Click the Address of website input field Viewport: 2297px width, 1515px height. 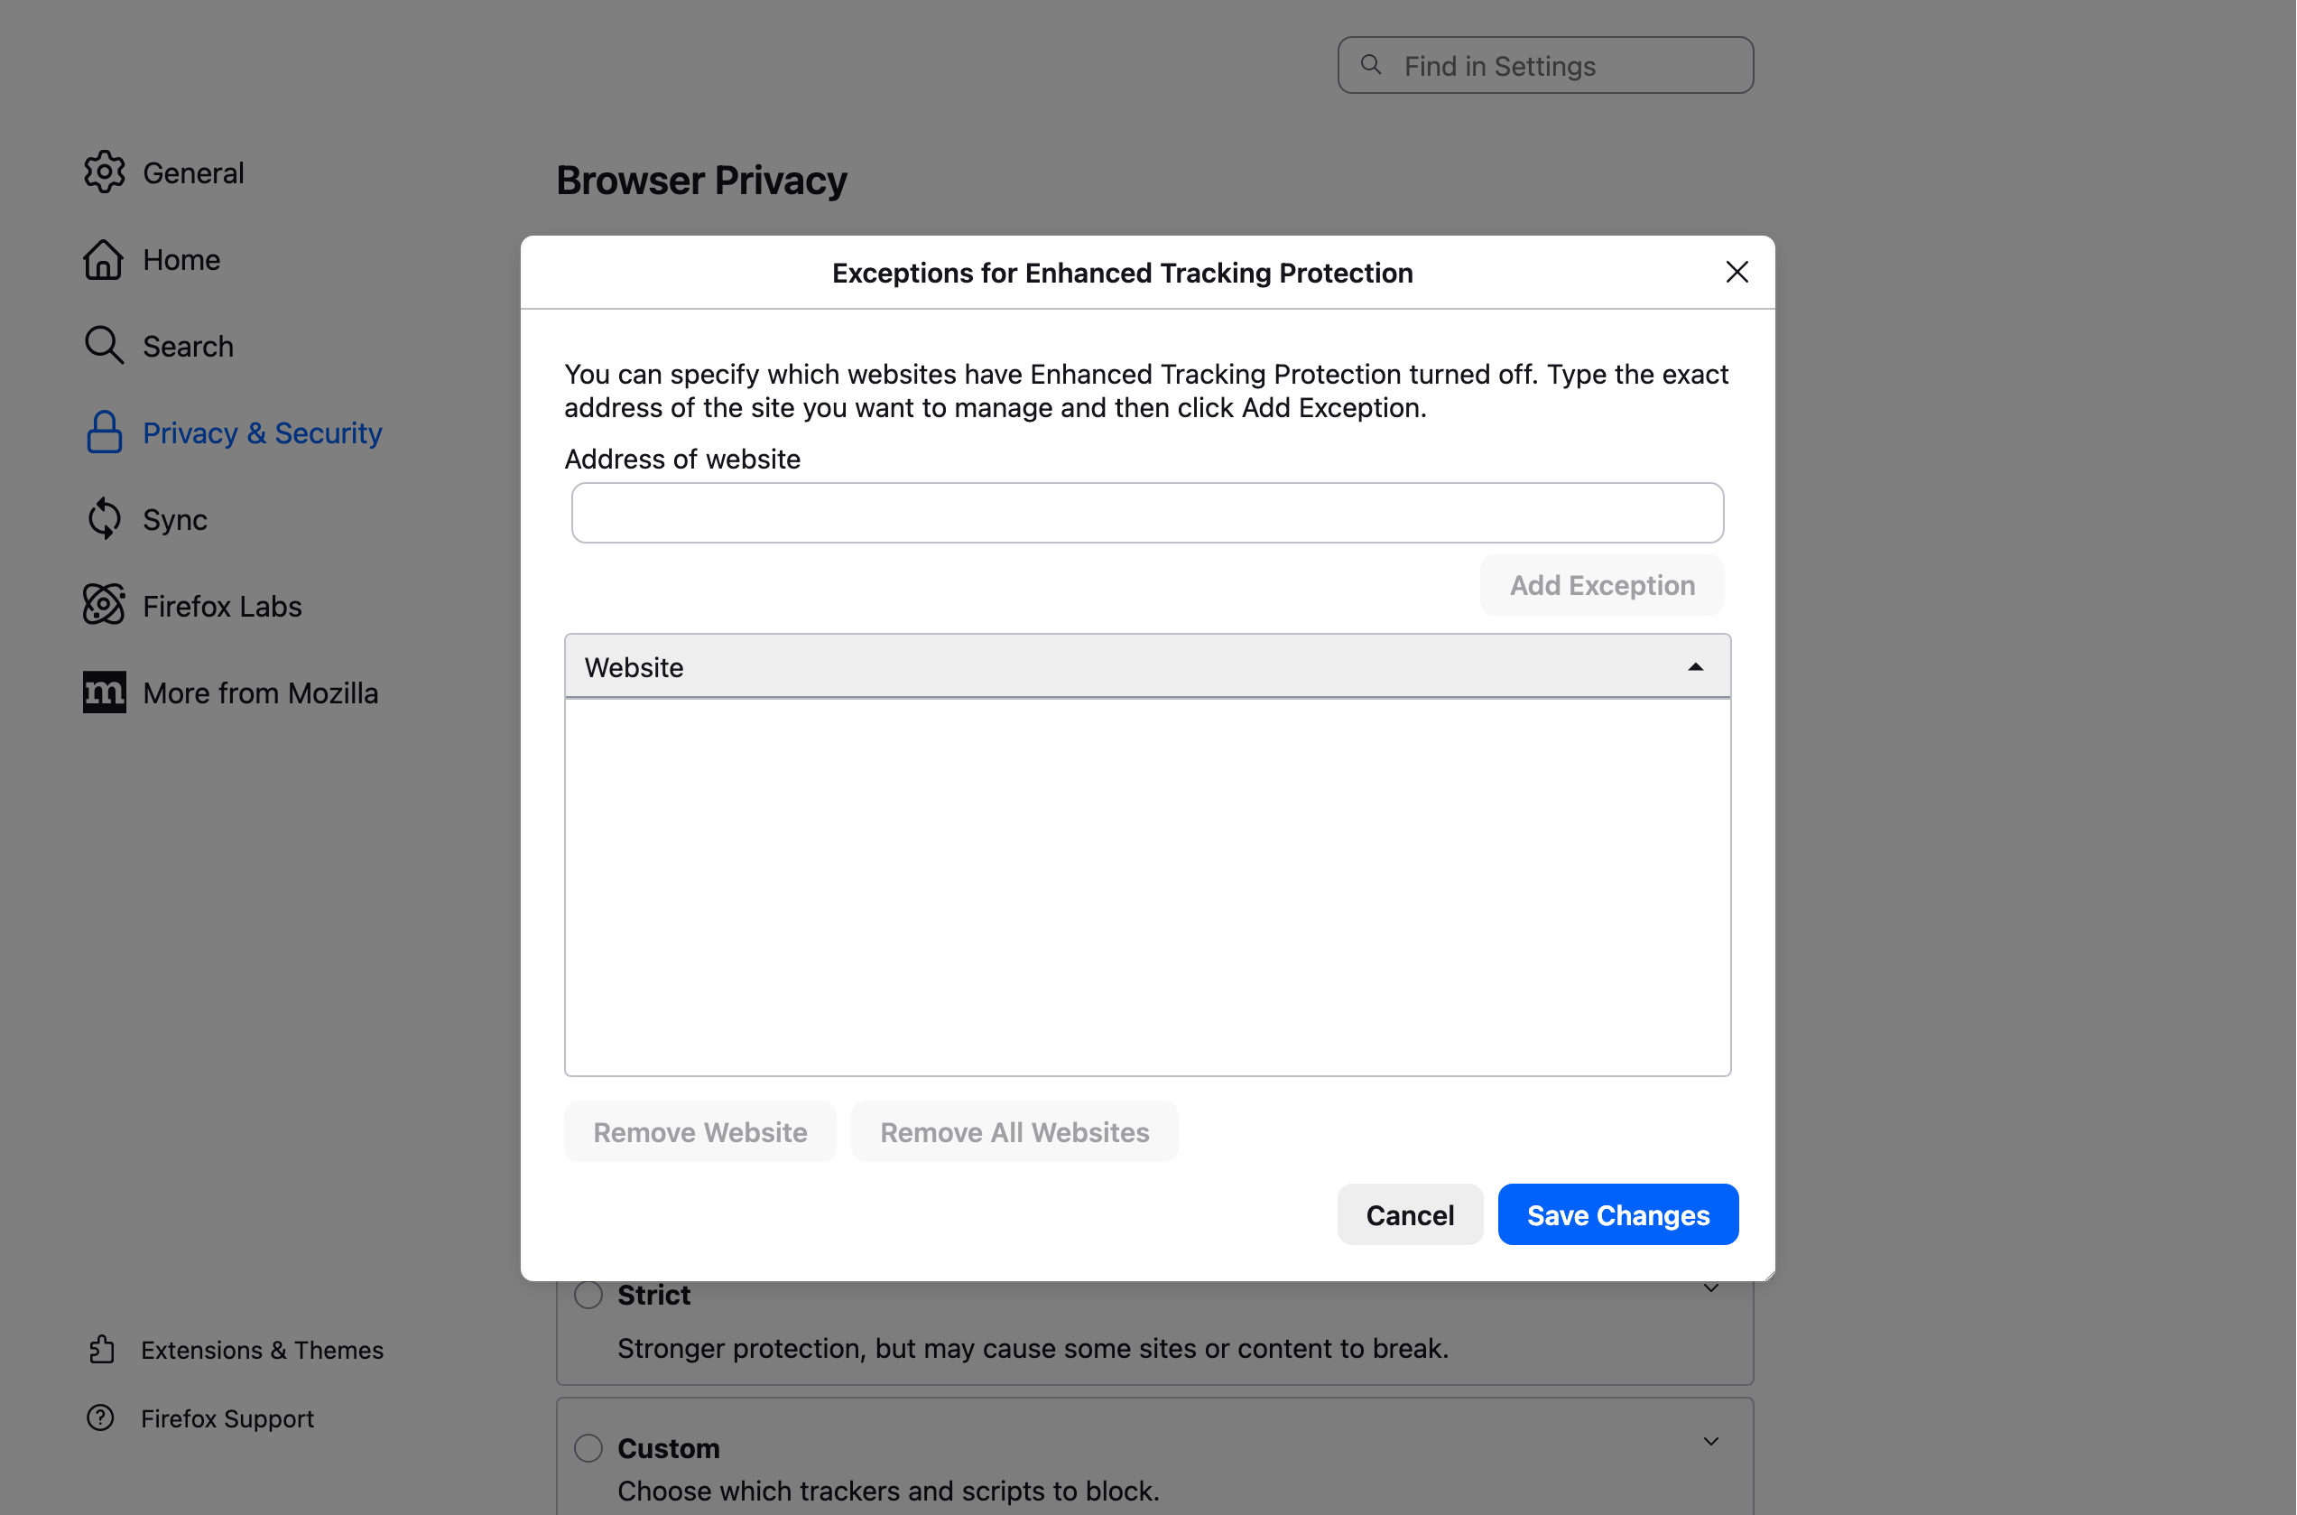[1146, 512]
